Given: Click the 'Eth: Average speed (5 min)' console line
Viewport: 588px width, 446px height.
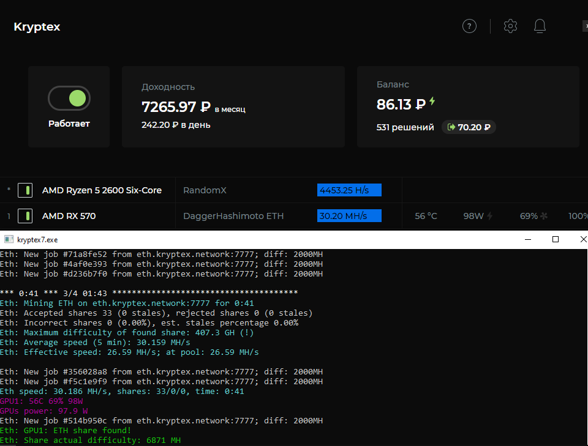Looking at the screenshot, I should click(95, 343).
